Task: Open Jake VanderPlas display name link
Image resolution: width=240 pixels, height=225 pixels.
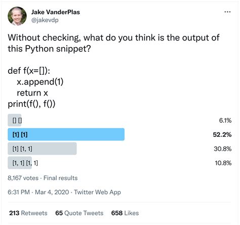Action: [56, 12]
